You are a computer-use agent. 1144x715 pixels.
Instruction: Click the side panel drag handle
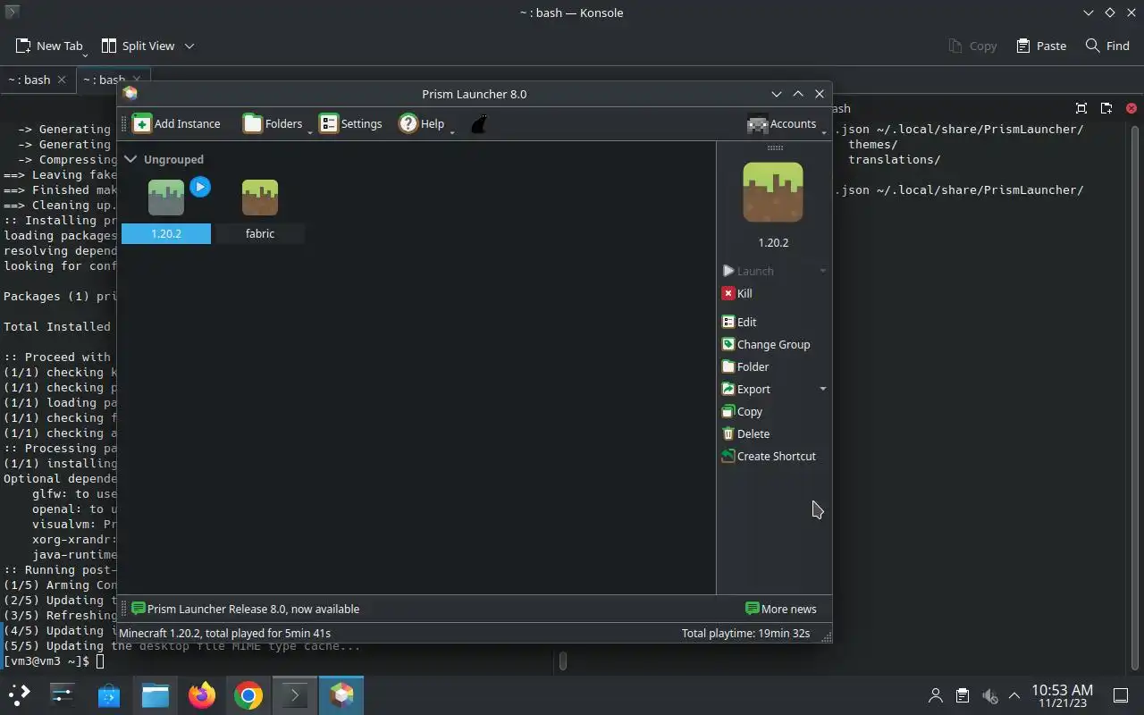coord(775,147)
